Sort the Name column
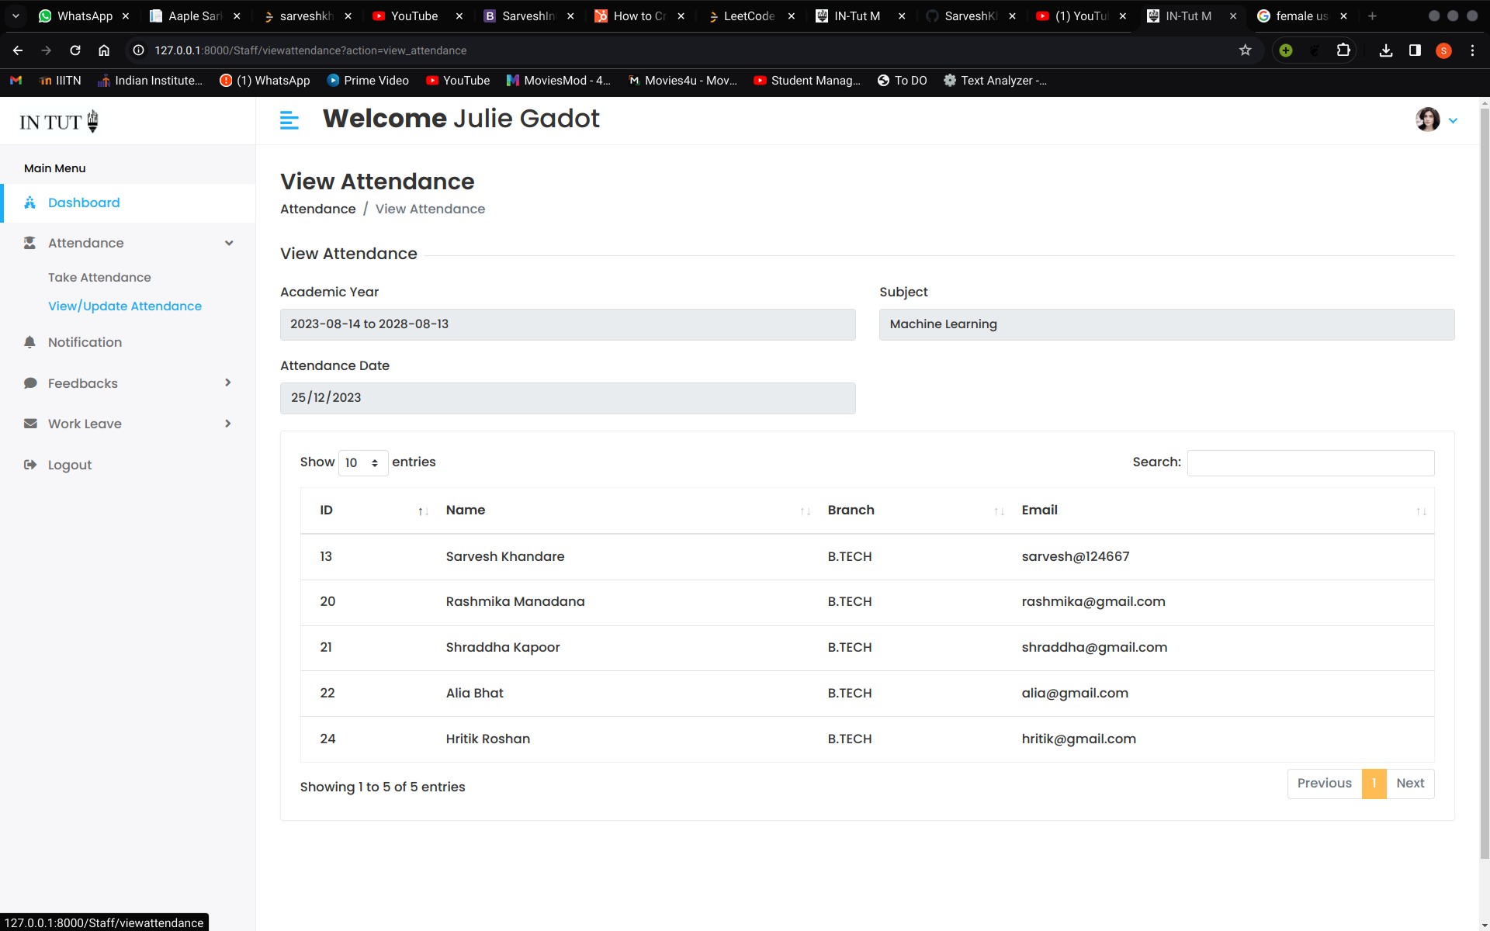This screenshot has width=1490, height=931. coord(803,512)
